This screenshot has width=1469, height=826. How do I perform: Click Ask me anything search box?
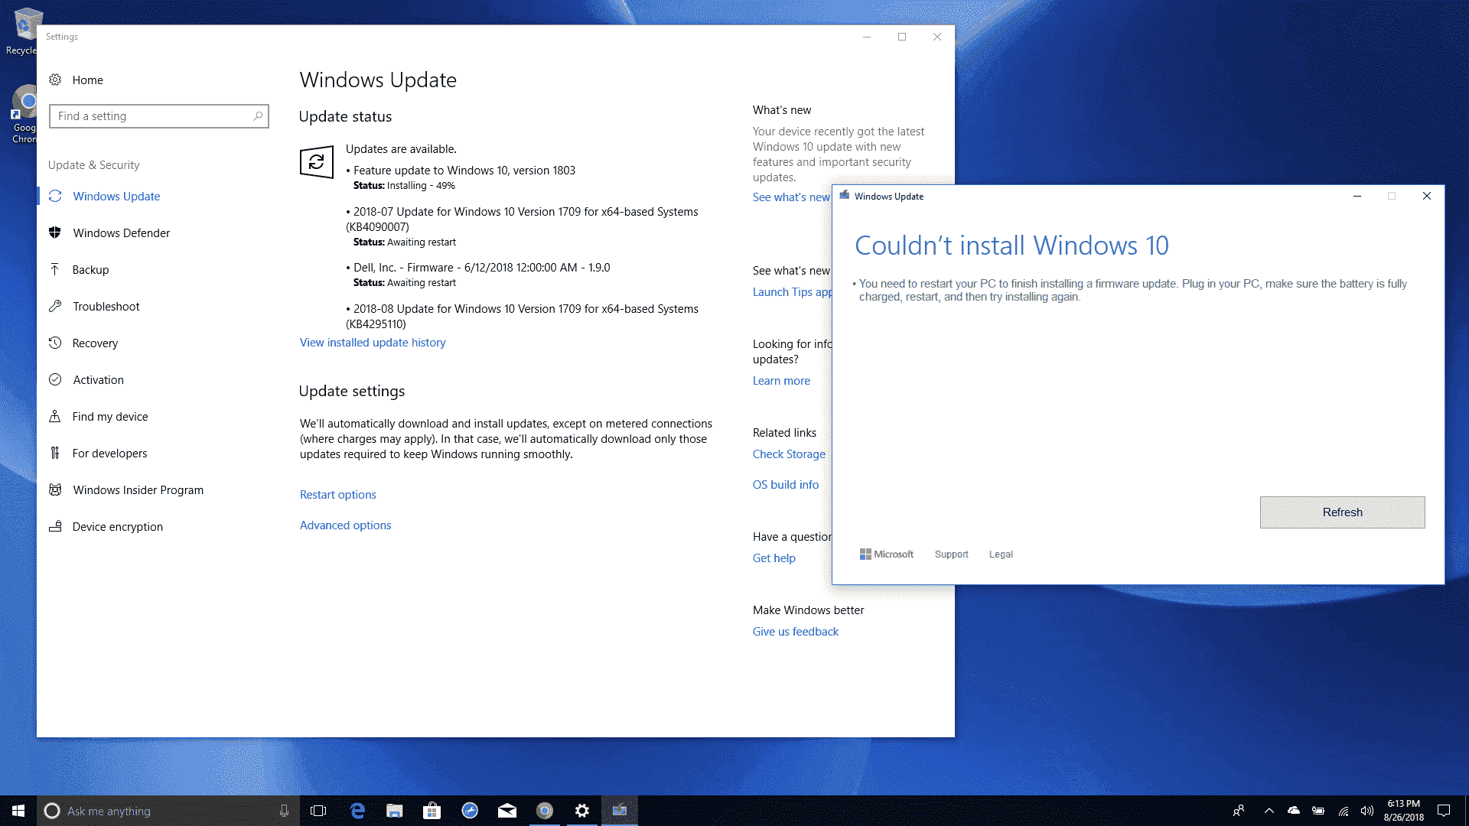coord(168,811)
